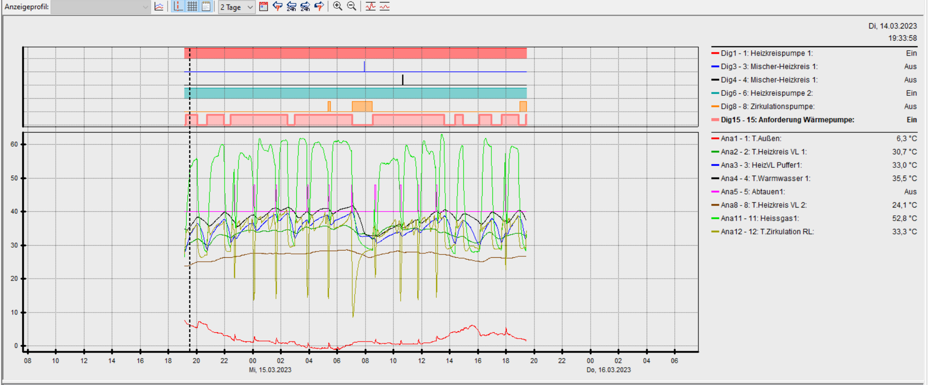Image resolution: width=928 pixels, height=385 pixels.
Task: Toggle the grid lines button
Action: coord(192,7)
